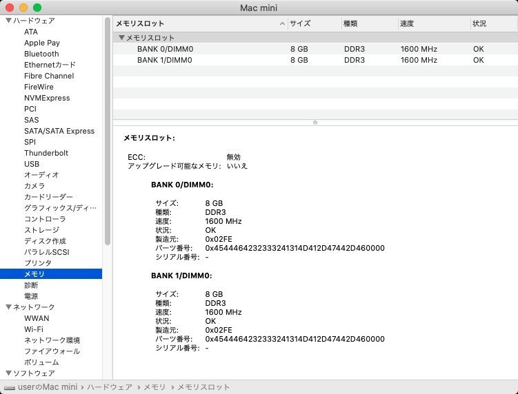Select PCI in the sidebar
The image size is (518, 394).
click(x=30, y=109)
